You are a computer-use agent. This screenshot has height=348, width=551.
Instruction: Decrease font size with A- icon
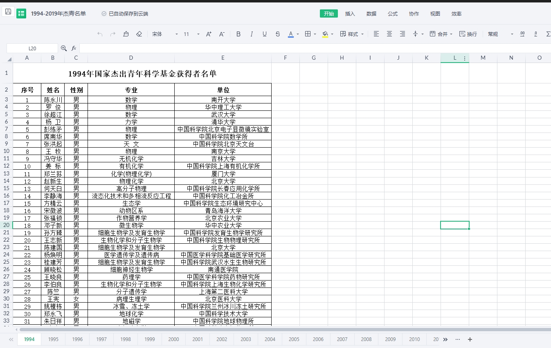222,34
